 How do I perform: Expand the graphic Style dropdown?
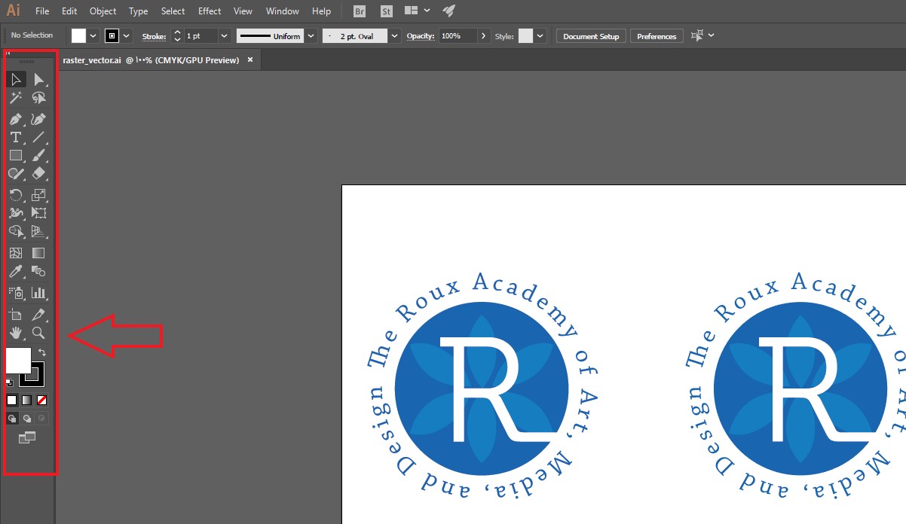(x=540, y=35)
